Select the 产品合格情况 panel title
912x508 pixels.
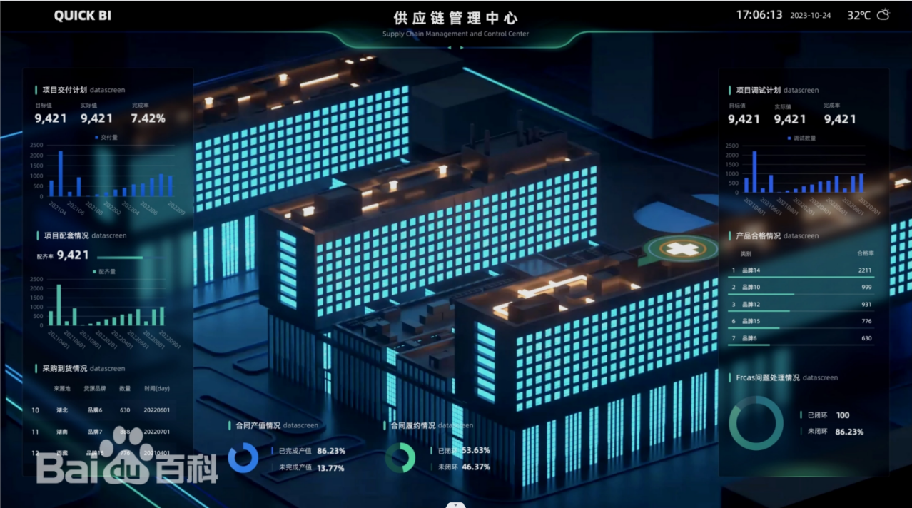pyautogui.click(x=759, y=235)
